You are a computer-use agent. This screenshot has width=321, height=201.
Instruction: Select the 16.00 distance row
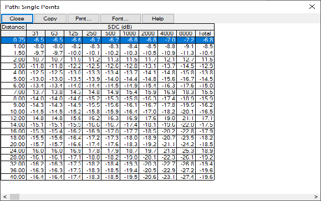tap(108, 131)
